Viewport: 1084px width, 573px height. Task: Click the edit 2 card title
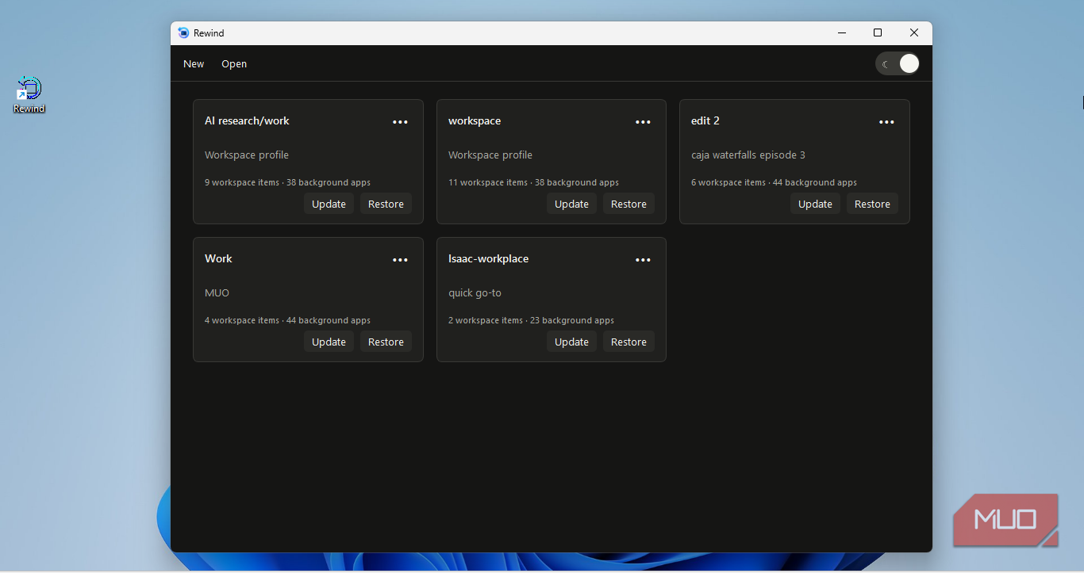pyautogui.click(x=705, y=120)
